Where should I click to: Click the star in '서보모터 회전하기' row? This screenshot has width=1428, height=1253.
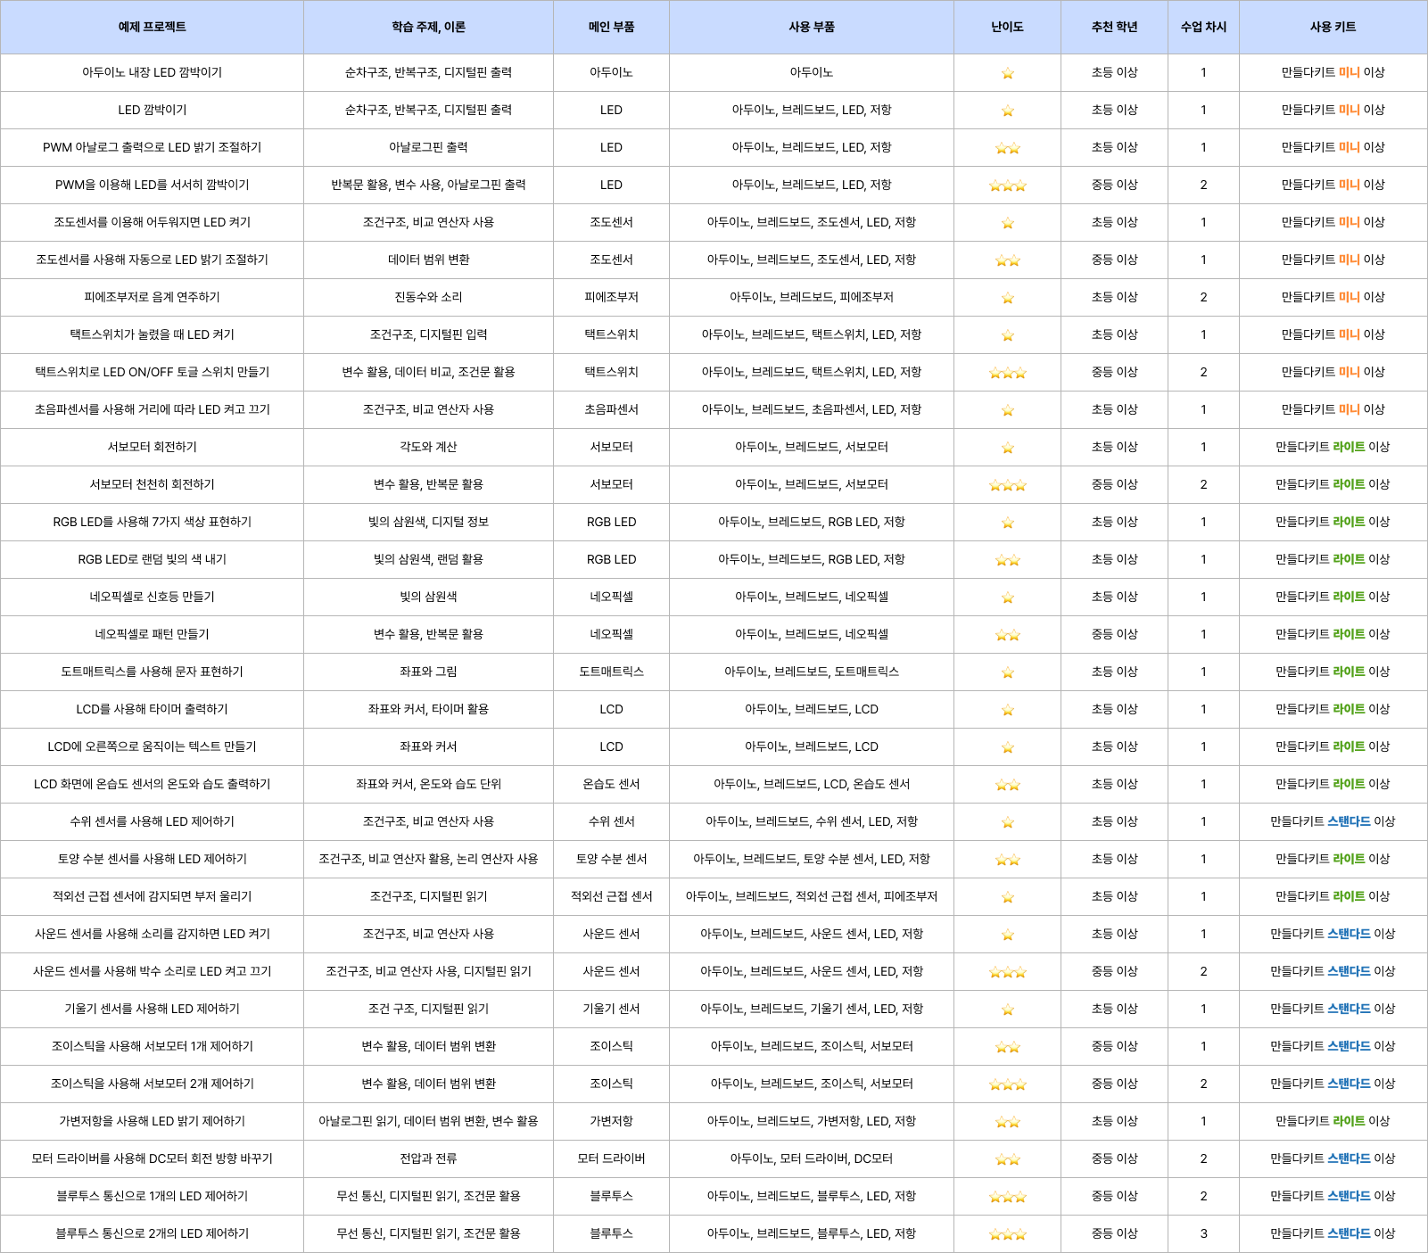1008,448
